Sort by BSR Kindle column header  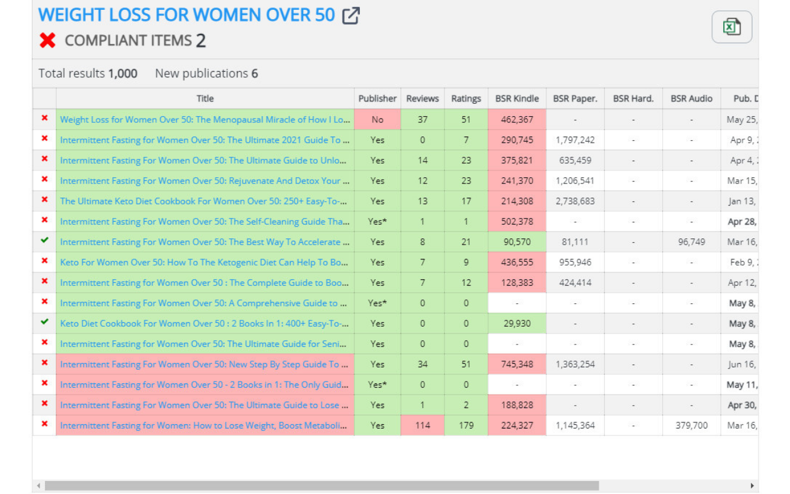pos(517,99)
